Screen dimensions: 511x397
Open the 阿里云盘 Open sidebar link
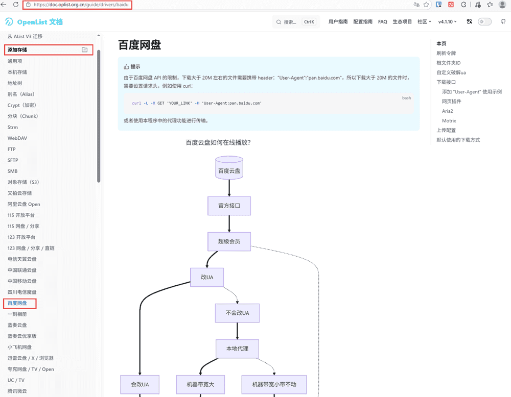tap(24, 204)
